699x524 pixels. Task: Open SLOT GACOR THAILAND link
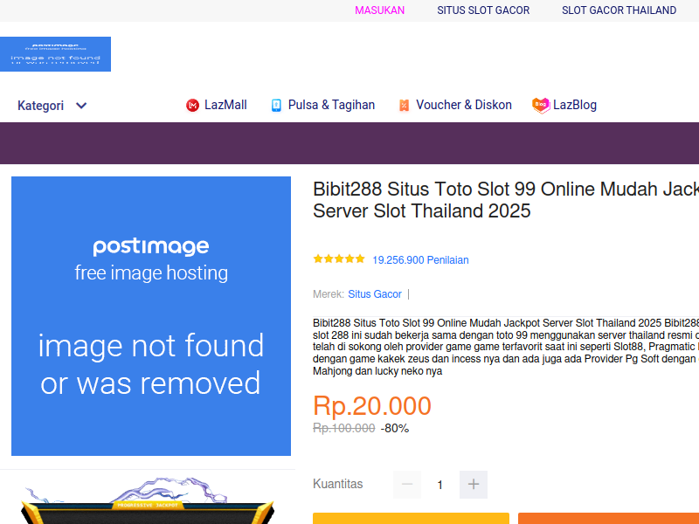619,10
